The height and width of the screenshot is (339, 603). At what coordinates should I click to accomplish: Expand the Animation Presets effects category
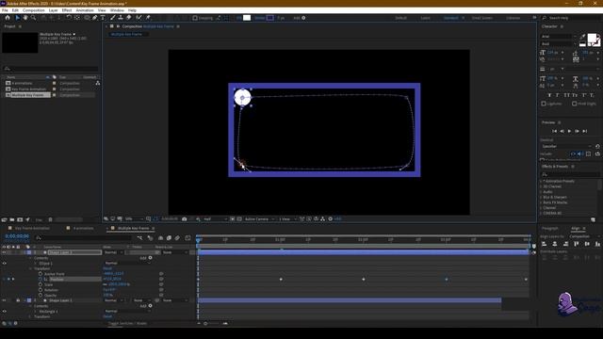tap(541, 181)
